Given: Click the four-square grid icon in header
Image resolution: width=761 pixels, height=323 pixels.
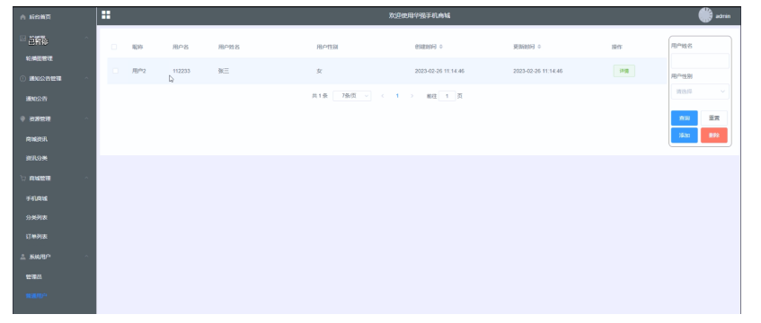Looking at the screenshot, I should pos(106,15).
